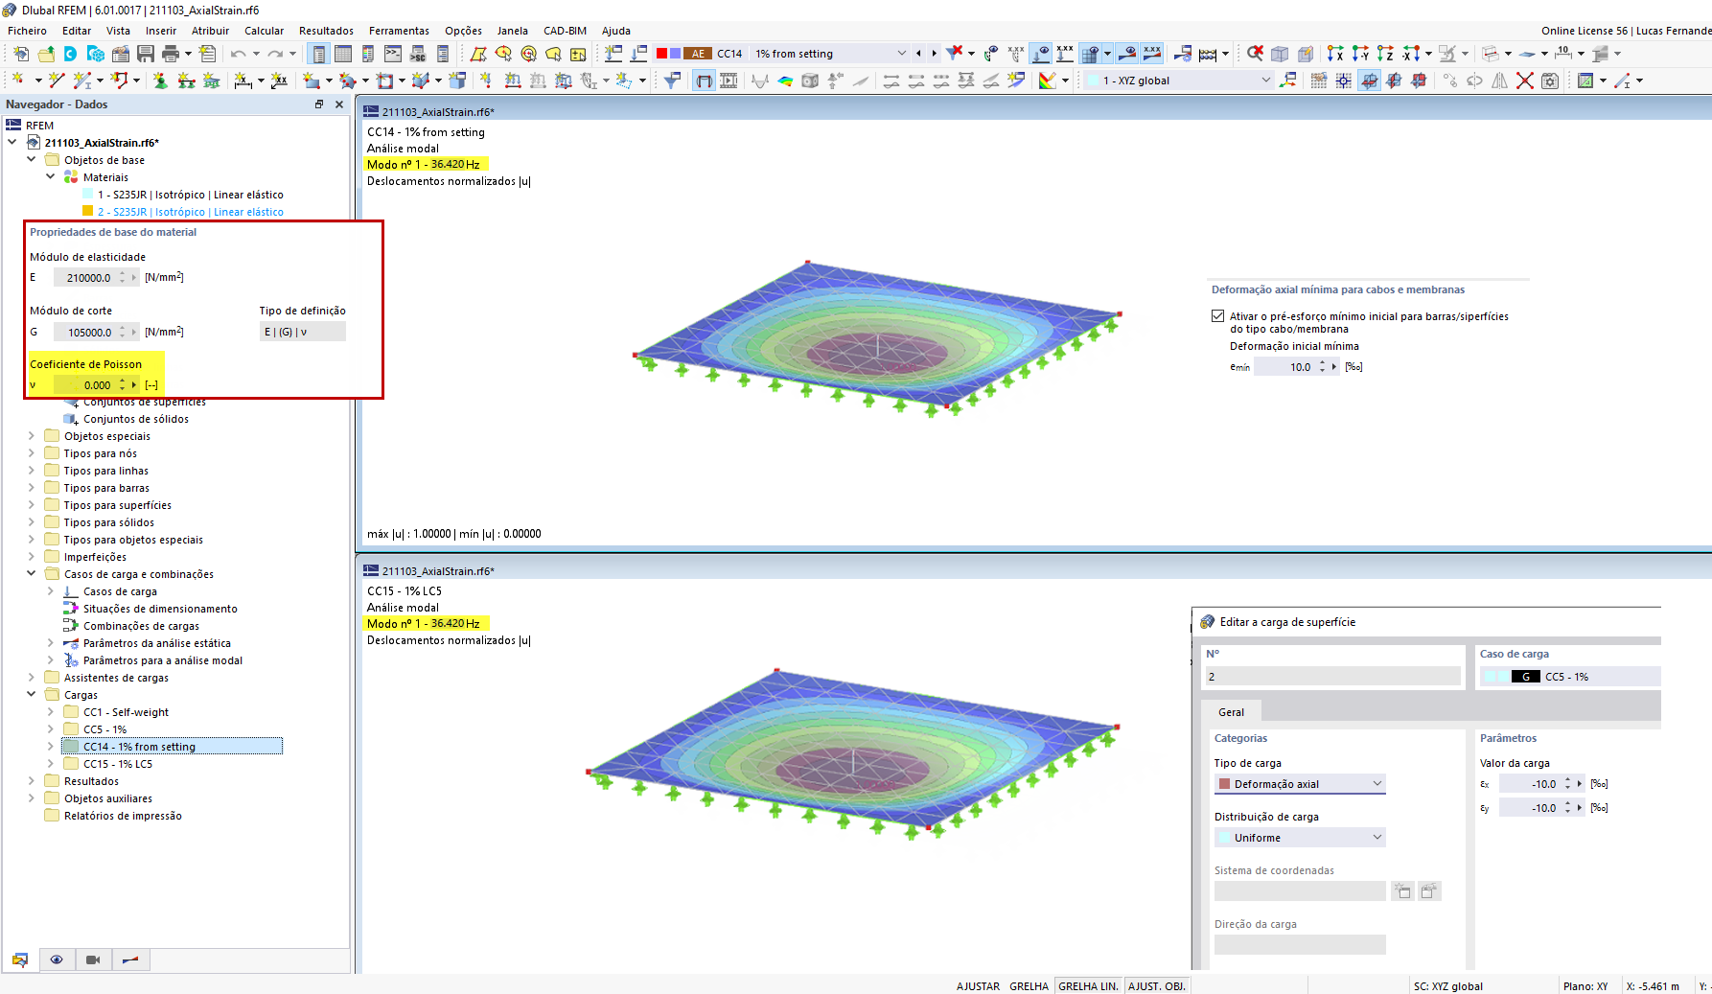Screen dimensions: 1712x994
Task: Click the red color swatch beside AE
Action: click(661, 54)
